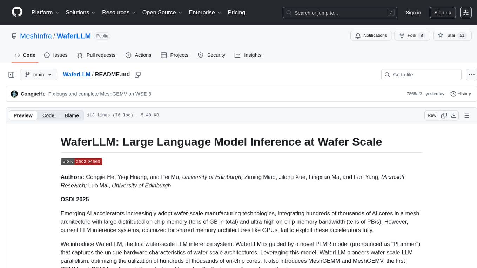
Task: Open appearance settings icon in header
Action: point(466,13)
